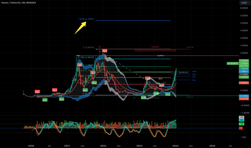Click the red 1 indicator value tag

241,128
